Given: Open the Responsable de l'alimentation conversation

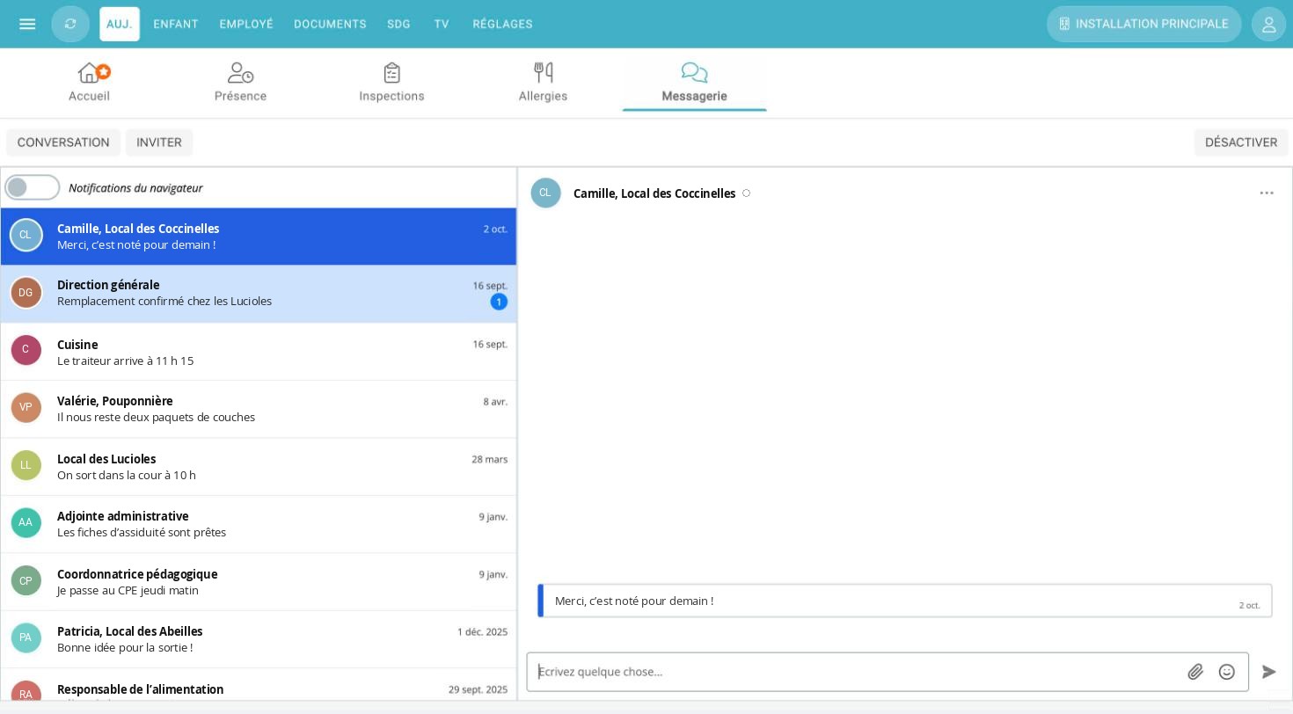Looking at the screenshot, I should pyautogui.click(x=259, y=685).
